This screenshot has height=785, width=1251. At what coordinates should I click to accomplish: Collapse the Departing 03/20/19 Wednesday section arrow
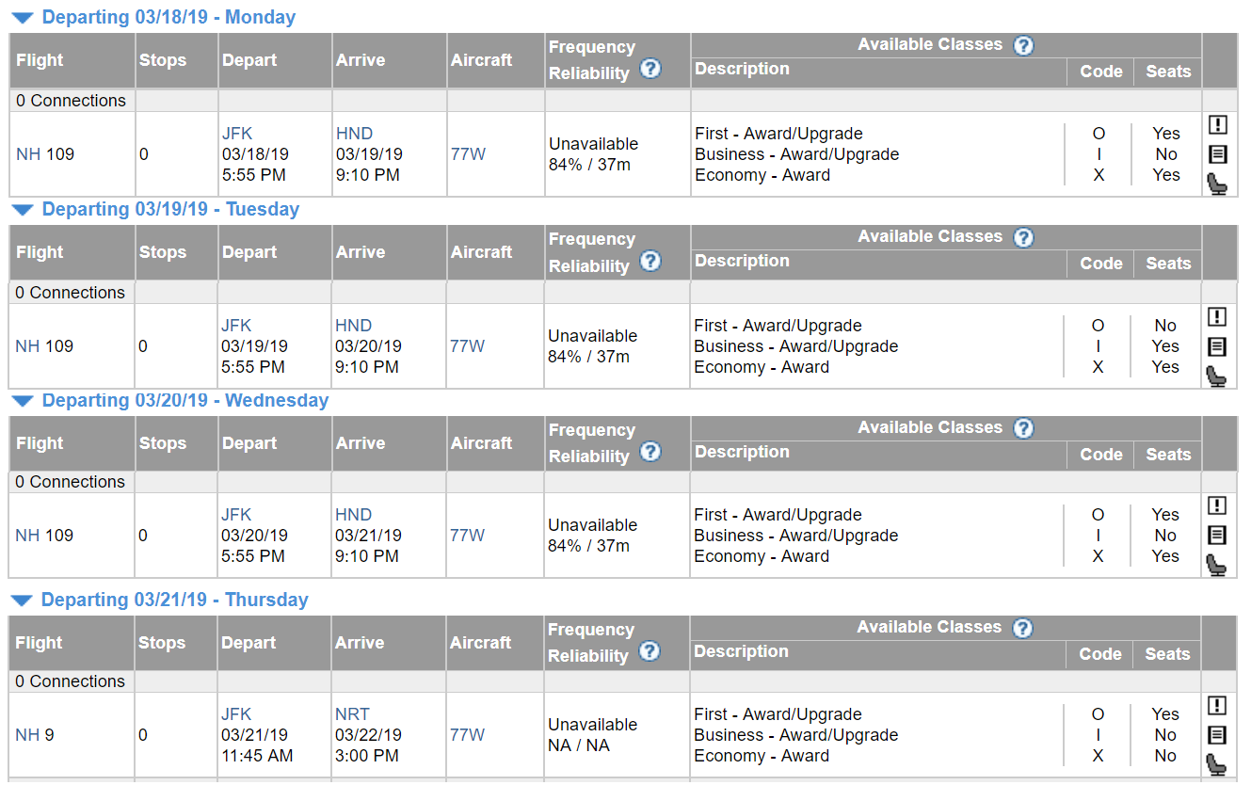pyautogui.click(x=23, y=401)
